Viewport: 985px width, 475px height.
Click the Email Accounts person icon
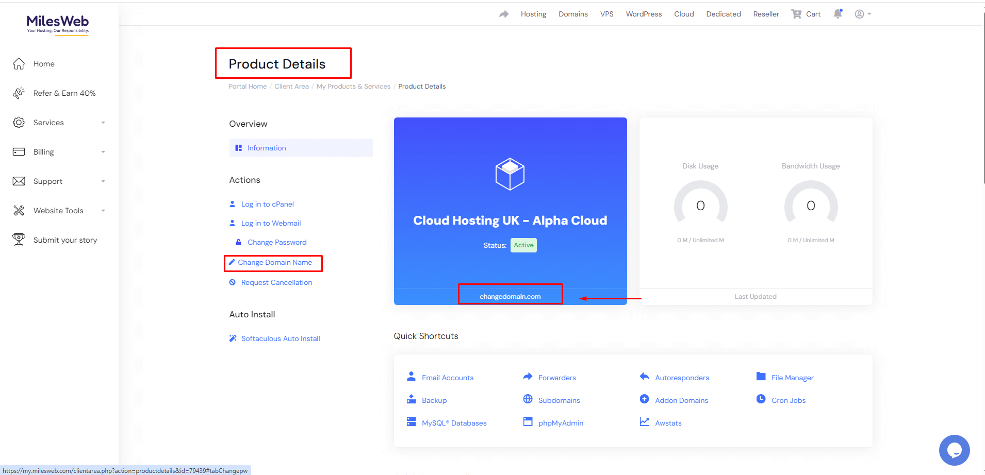411,377
